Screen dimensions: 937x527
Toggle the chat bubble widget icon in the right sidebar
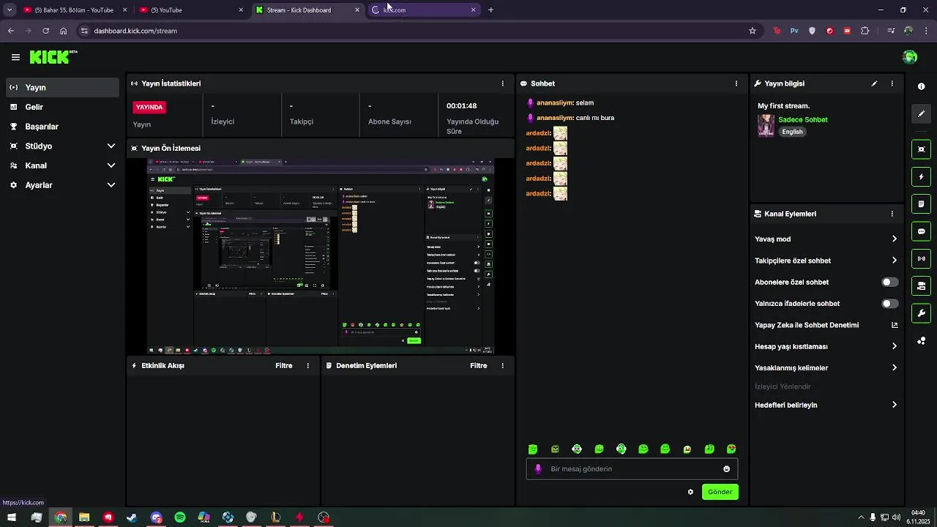point(921,231)
